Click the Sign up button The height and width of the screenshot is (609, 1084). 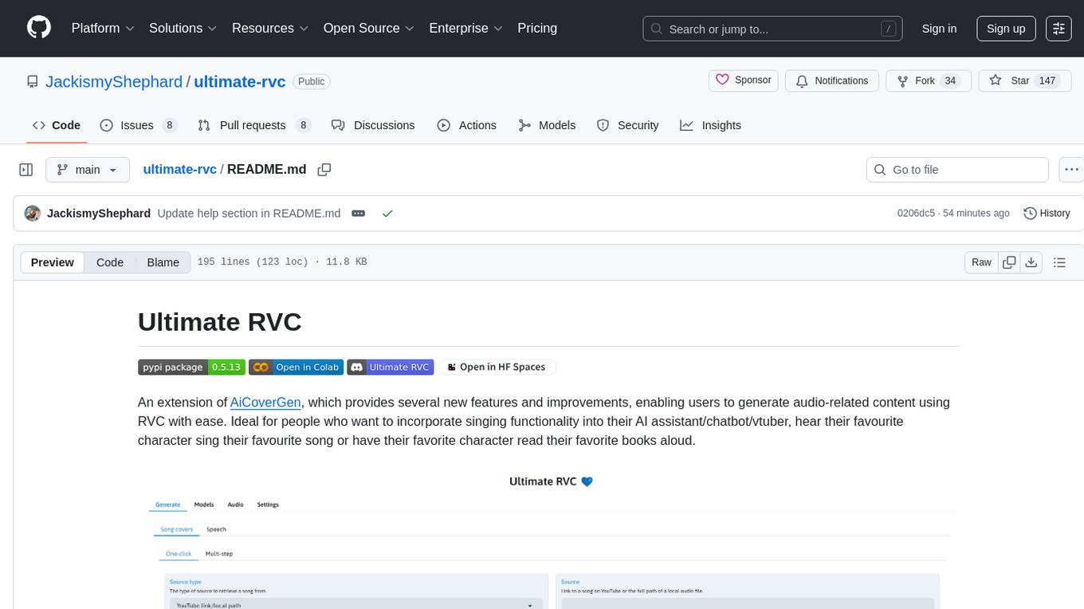click(1006, 29)
